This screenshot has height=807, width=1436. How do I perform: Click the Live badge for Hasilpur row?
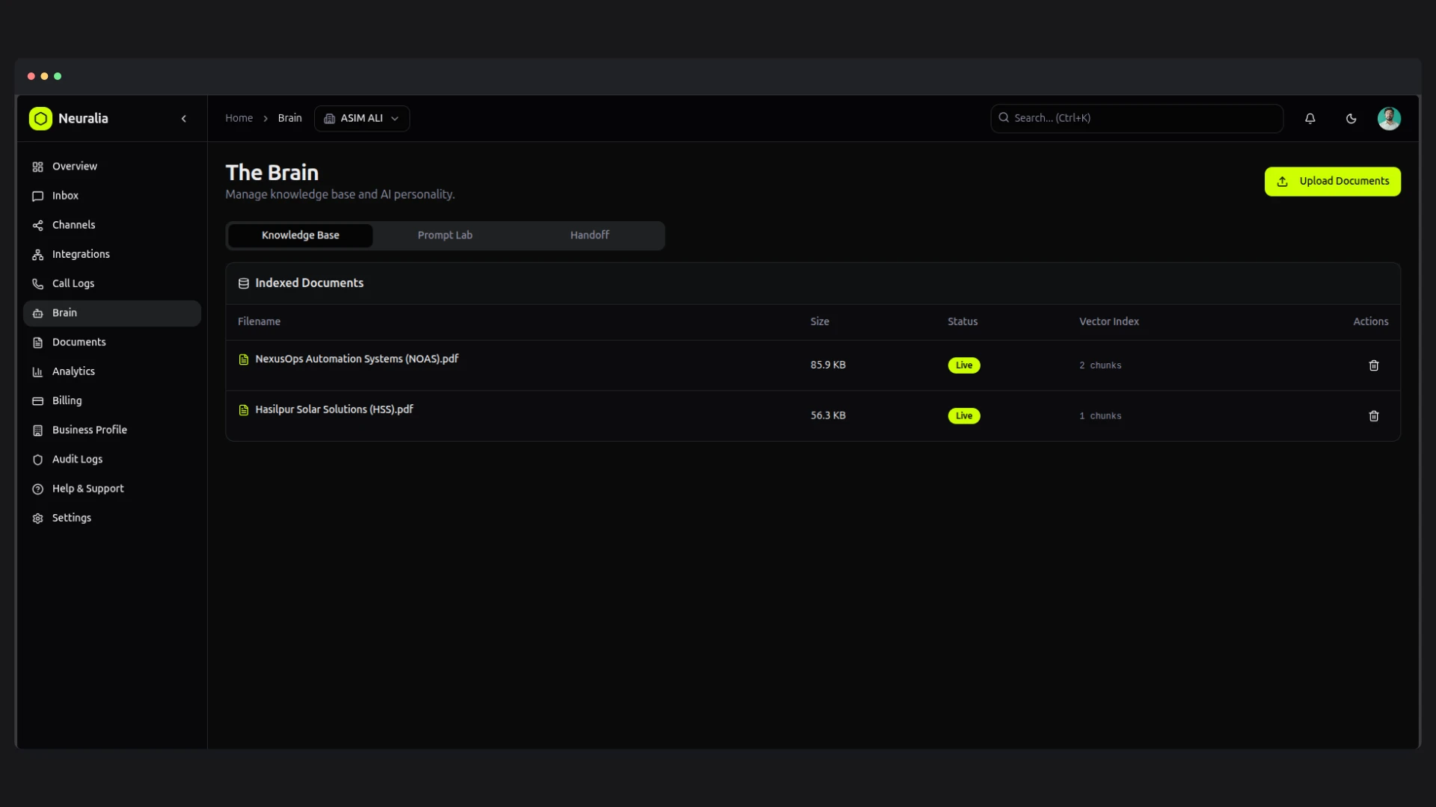963,416
